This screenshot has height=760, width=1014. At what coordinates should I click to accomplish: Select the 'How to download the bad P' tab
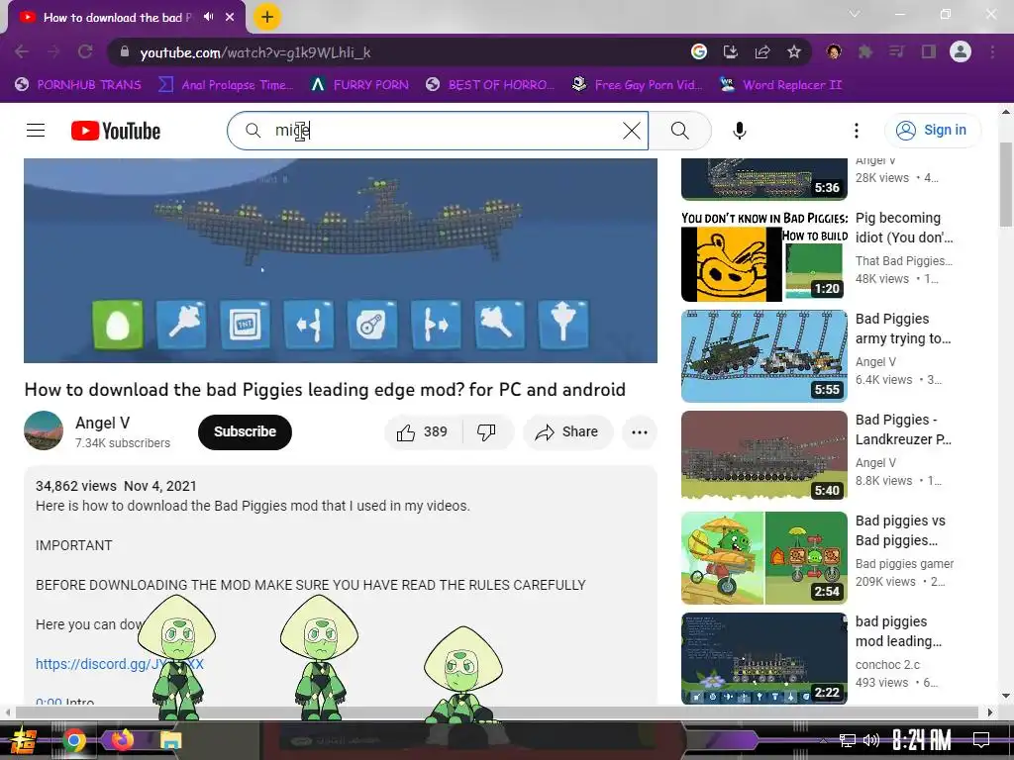click(117, 18)
